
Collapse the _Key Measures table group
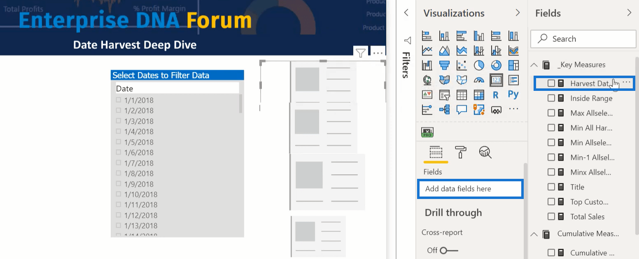pyautogui.click(x=534, y=65)
